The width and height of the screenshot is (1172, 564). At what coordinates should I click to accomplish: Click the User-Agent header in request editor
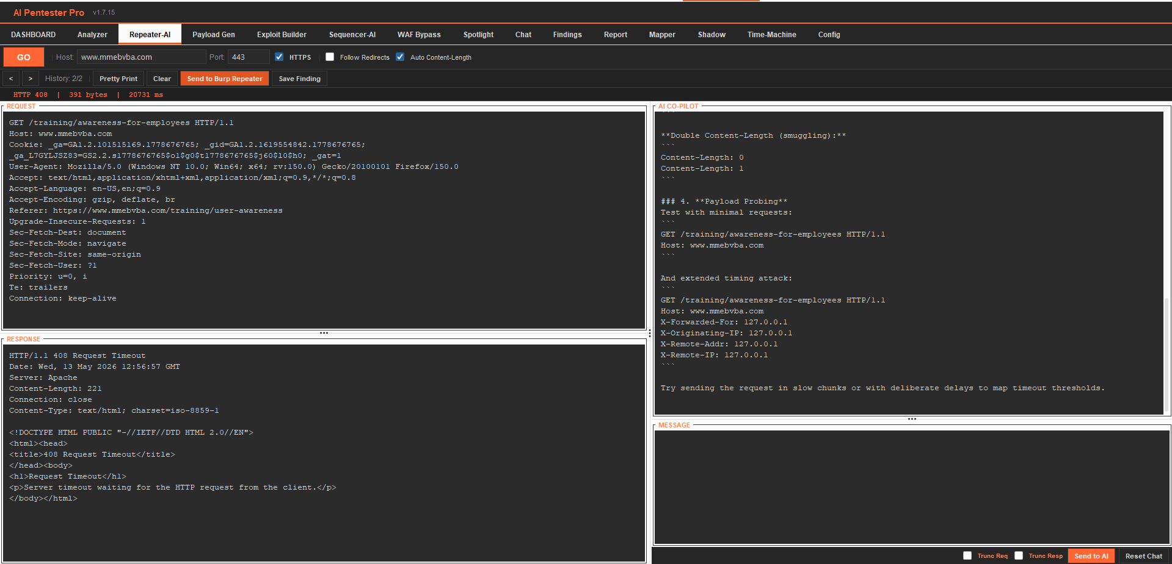(x=233, y=166)
